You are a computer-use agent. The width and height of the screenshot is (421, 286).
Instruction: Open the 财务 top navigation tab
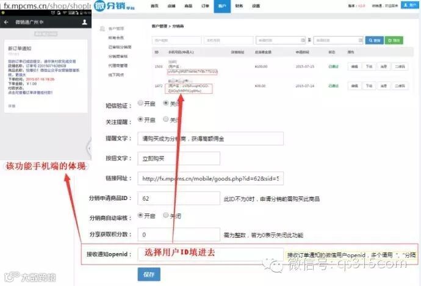pyautogui.click(x=239, y=6)
